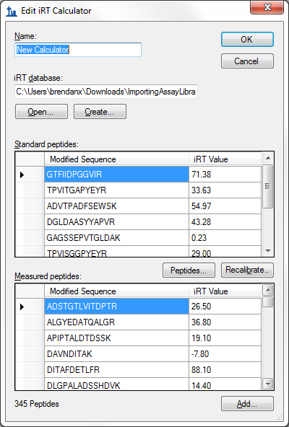
Task: Open the Peptides... dialog button
Action: pos(189,270)
